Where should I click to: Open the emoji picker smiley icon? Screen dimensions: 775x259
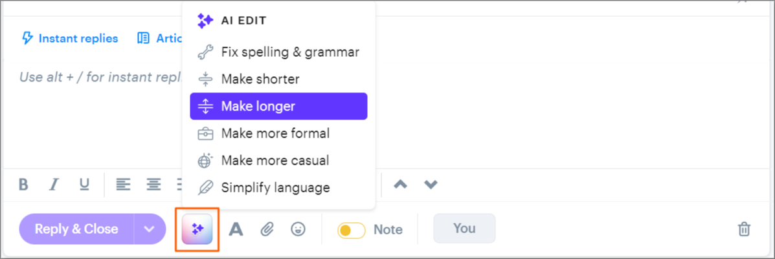click(x=298, y=229)
